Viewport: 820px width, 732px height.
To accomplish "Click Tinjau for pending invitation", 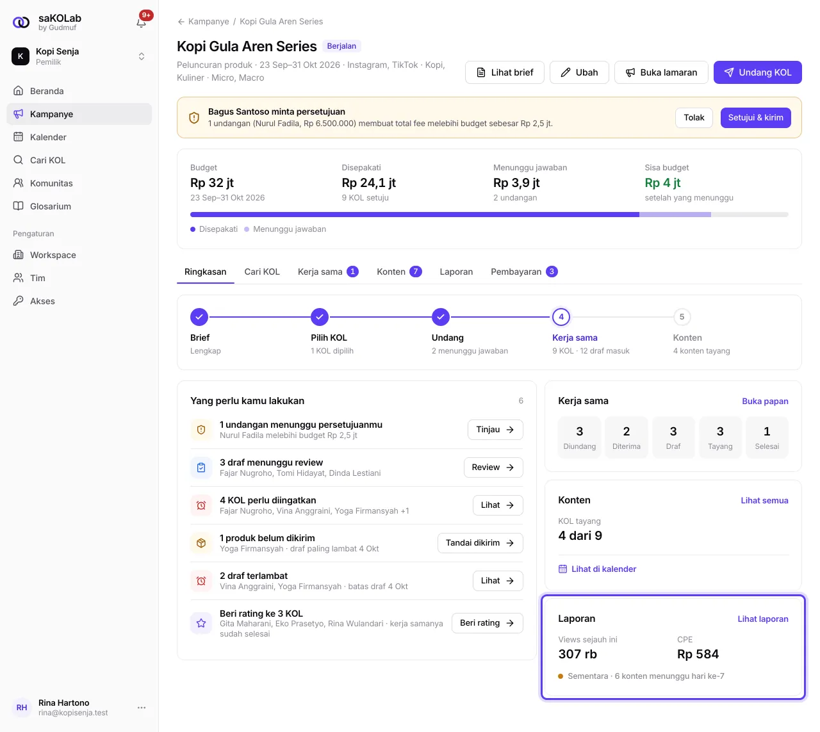I will click(x=495, y=430).
